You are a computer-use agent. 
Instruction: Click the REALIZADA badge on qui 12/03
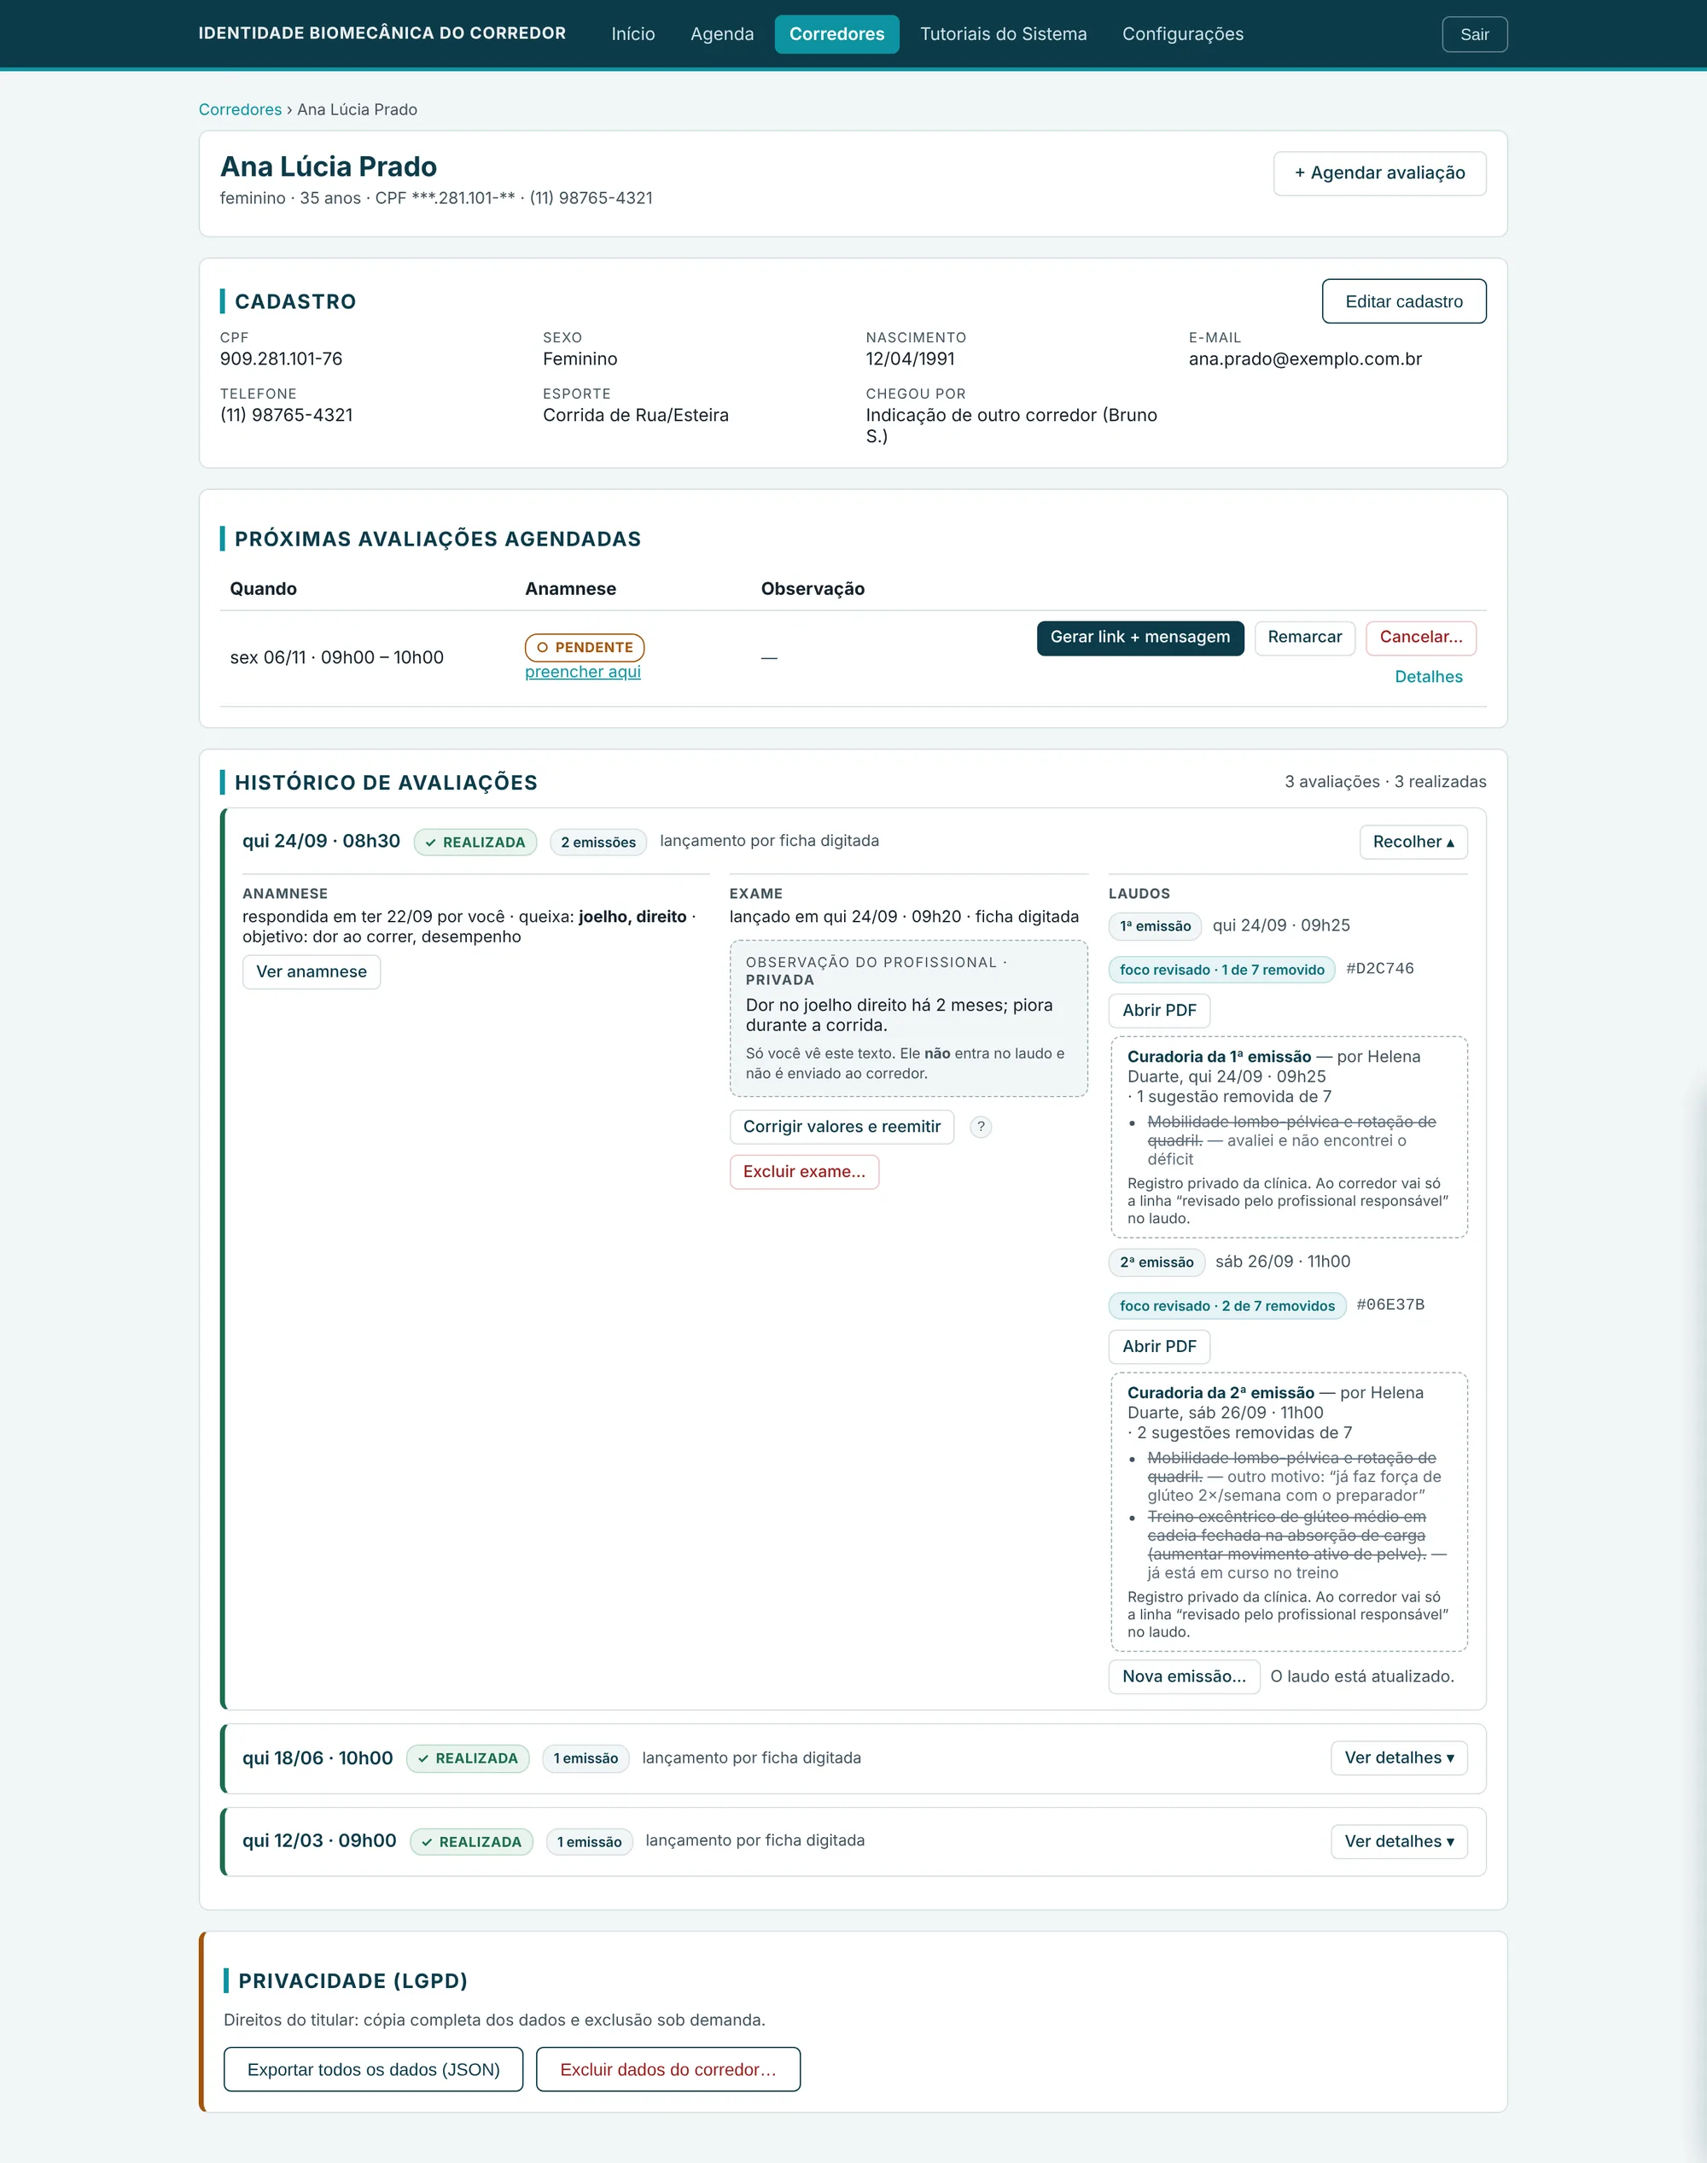[x=472, y=1842]
